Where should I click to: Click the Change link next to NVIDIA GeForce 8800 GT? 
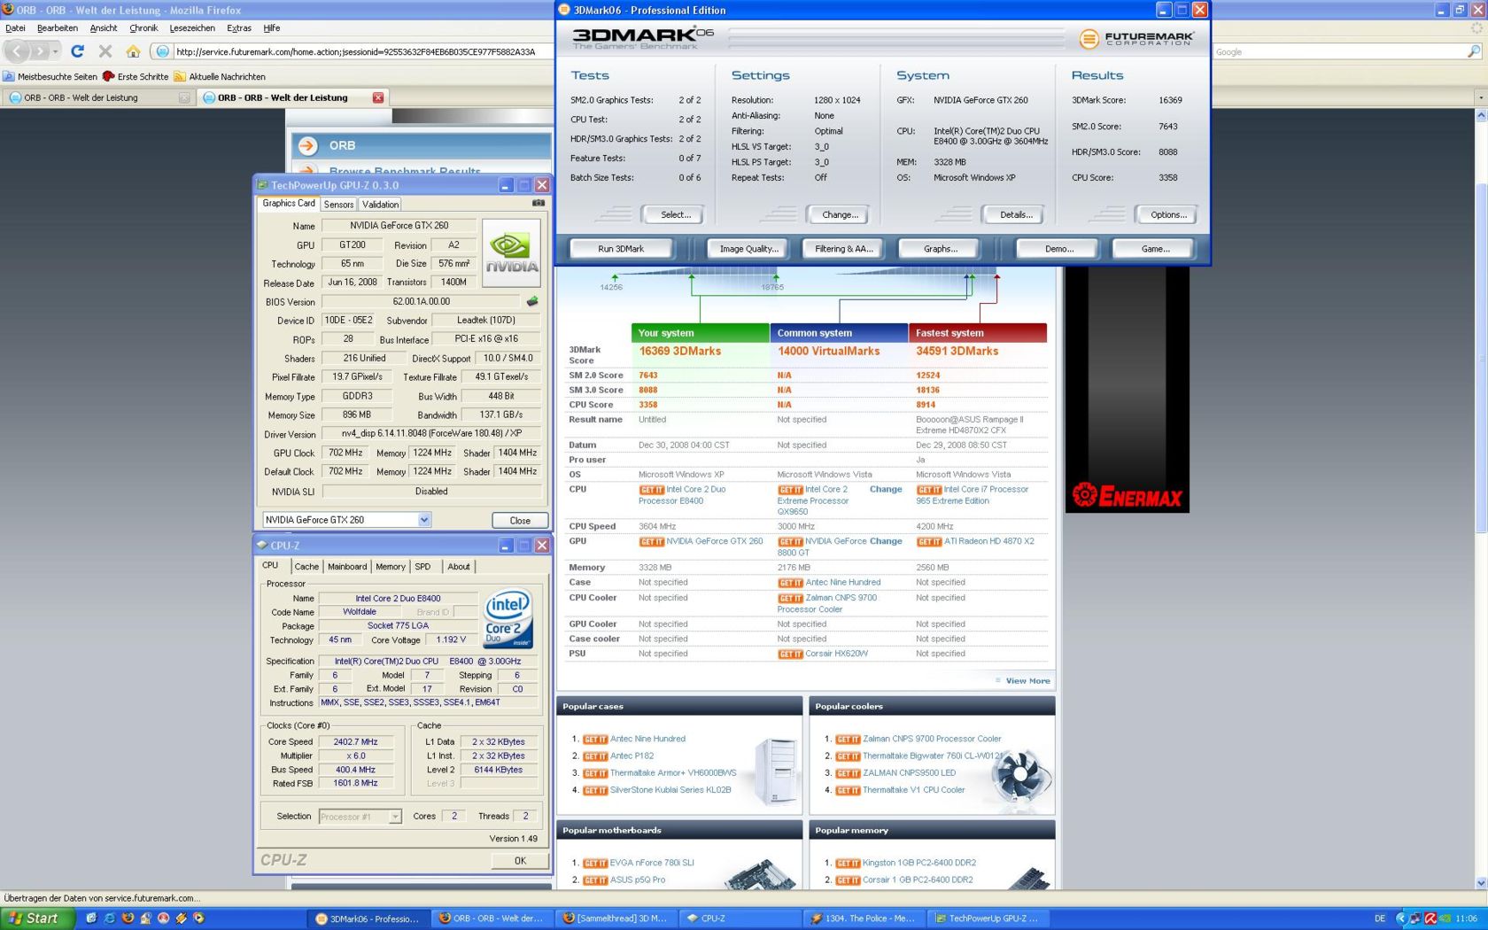[x=886, y=541]
